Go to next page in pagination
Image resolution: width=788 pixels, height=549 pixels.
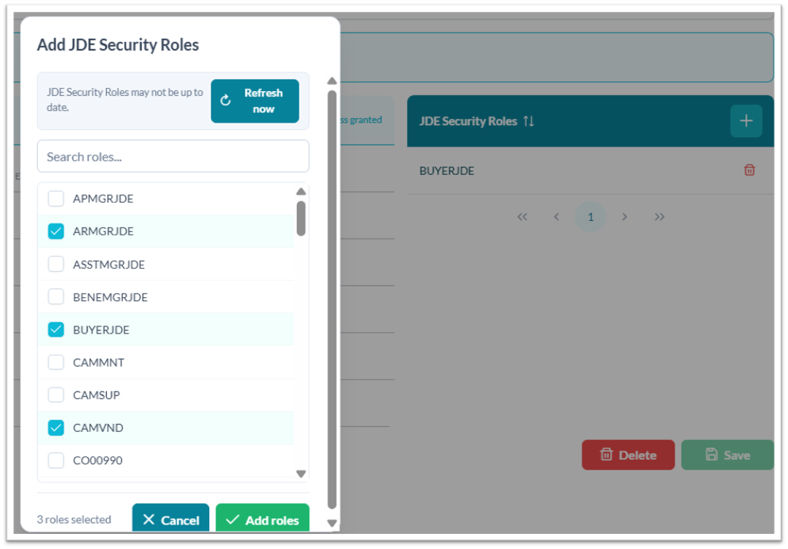click(625, 217)
